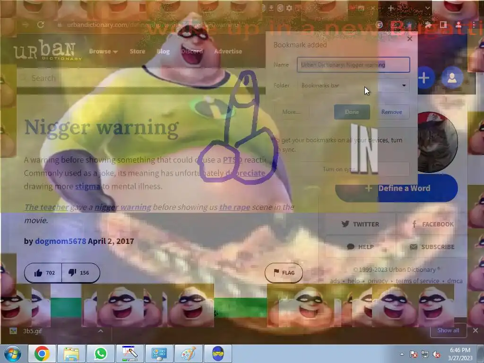Open the Blog page
The height and width of the screenshot is (363, 484).
[x=163, y=51]
